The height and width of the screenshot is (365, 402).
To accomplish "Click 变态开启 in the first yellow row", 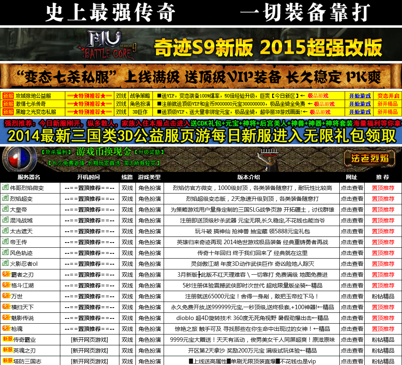I will click(388, 96).
